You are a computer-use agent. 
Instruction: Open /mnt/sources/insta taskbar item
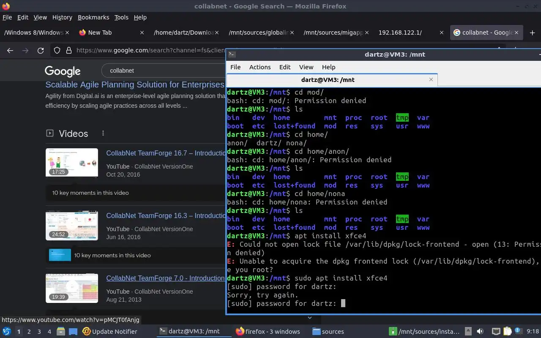coord(424,331)
